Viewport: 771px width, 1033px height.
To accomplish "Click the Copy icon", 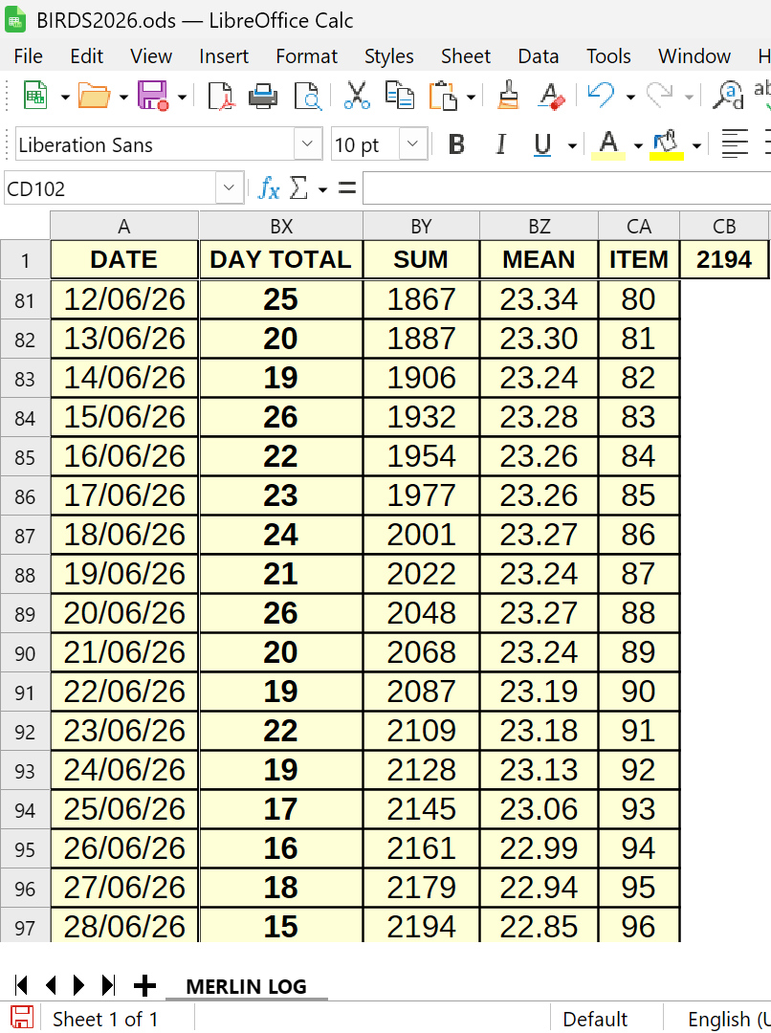I will click(399, 96).
